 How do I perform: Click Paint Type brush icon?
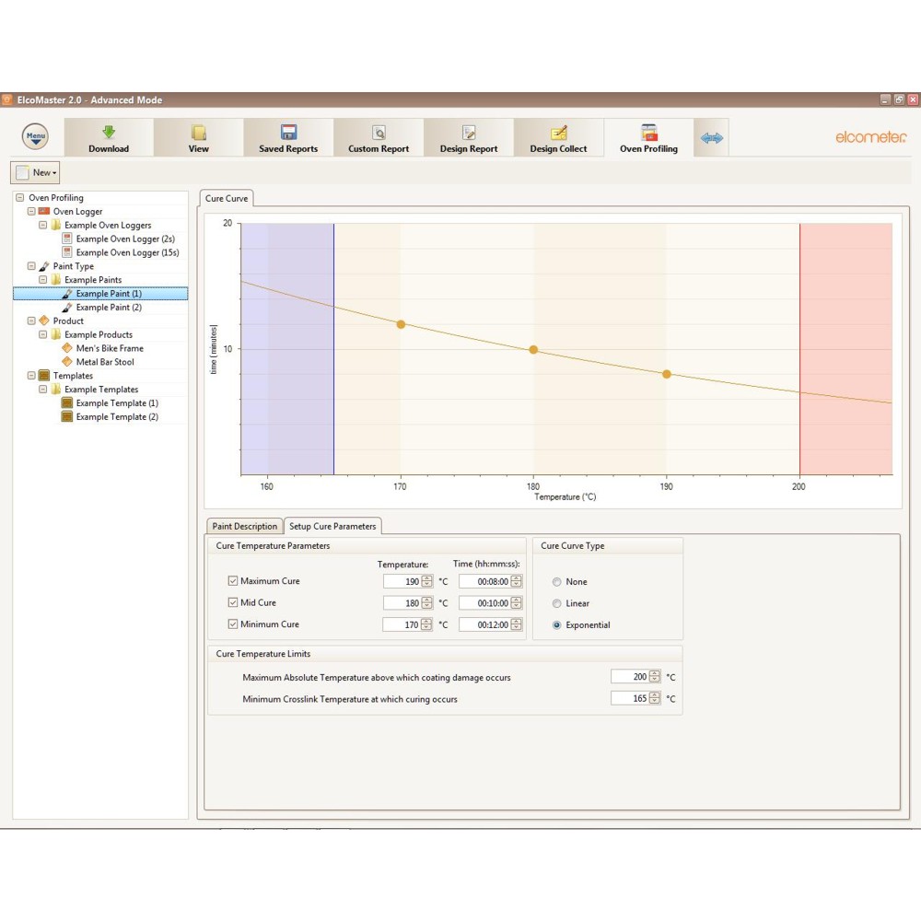click(x=44, y=266)
